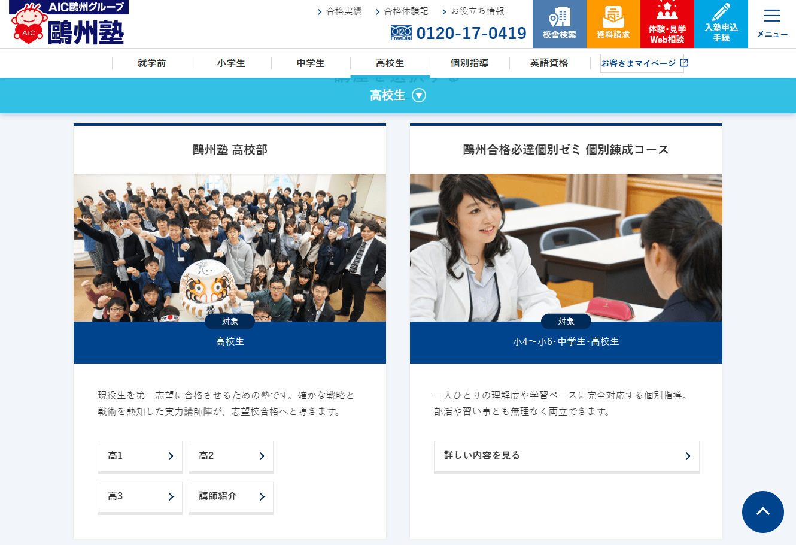Open 個別指導 navigation menu item

tap(469, 63)
